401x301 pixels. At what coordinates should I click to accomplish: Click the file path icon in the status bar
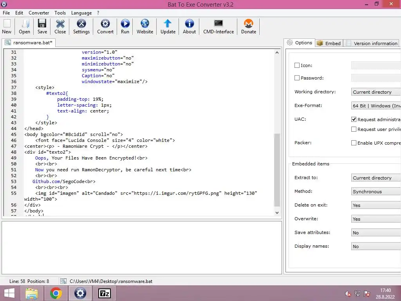tap(63, 281)
